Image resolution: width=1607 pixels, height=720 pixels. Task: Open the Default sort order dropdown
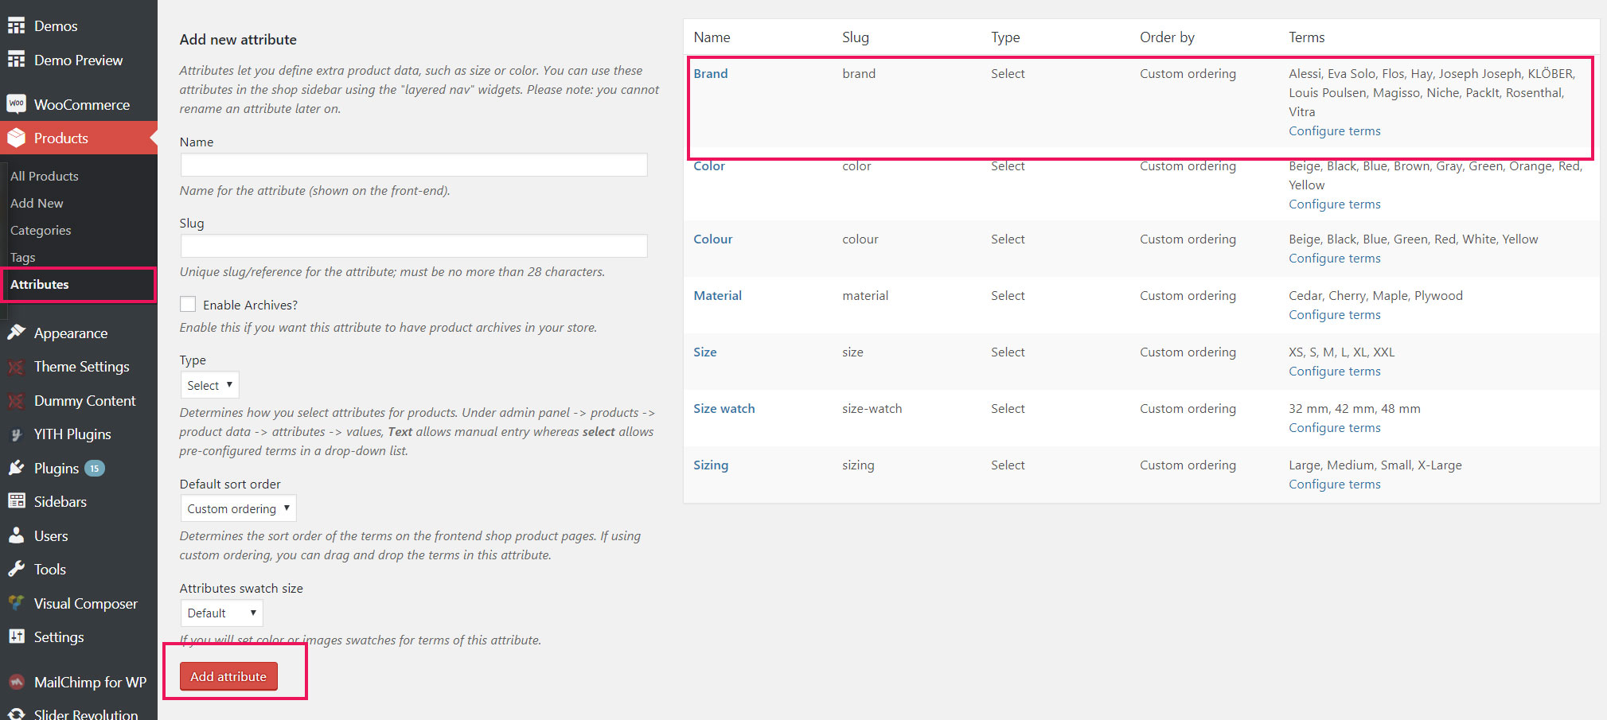point(238,508)
